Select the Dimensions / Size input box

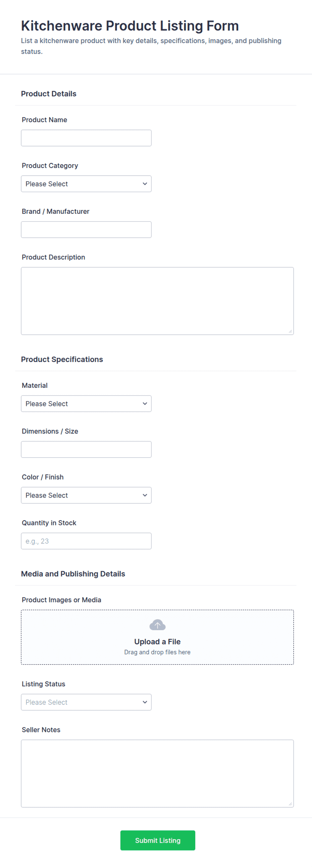click(x=86, y=449)
